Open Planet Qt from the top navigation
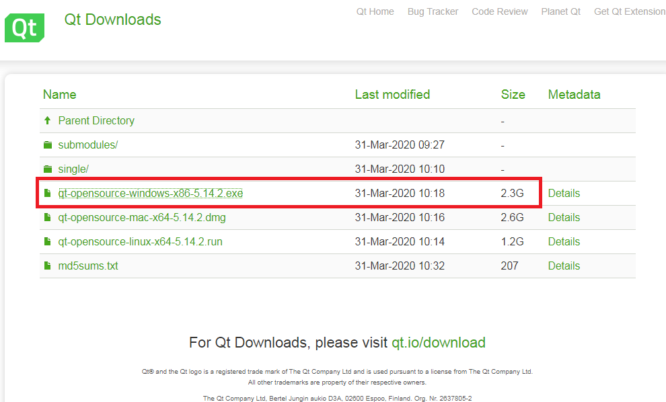666x402 pixels. 560,11
